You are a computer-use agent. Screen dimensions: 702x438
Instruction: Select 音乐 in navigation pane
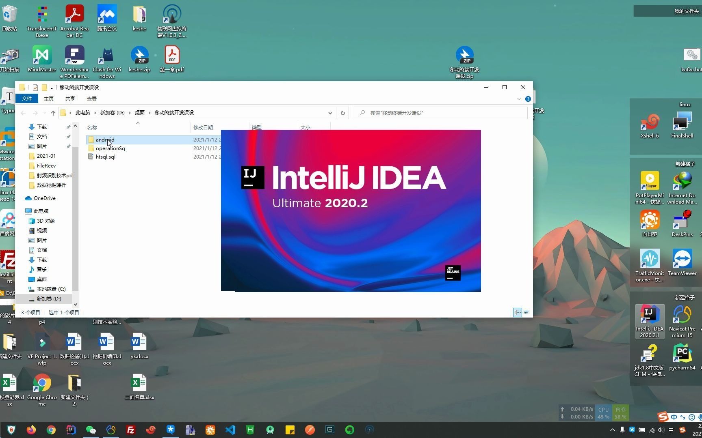42,270
